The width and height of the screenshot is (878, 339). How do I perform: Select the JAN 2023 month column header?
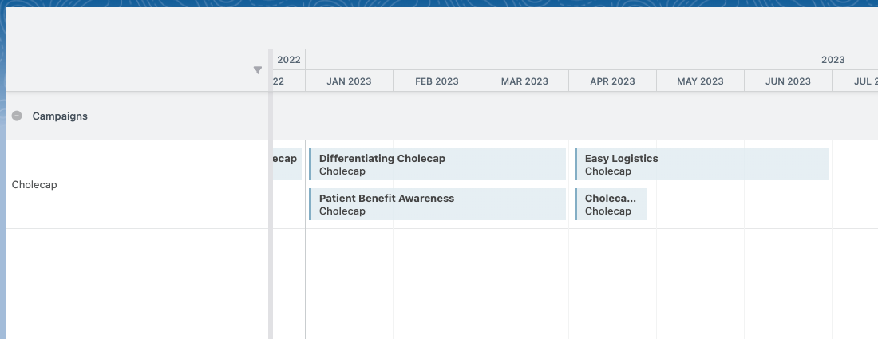pyautogui.click(x=349, y=81)
